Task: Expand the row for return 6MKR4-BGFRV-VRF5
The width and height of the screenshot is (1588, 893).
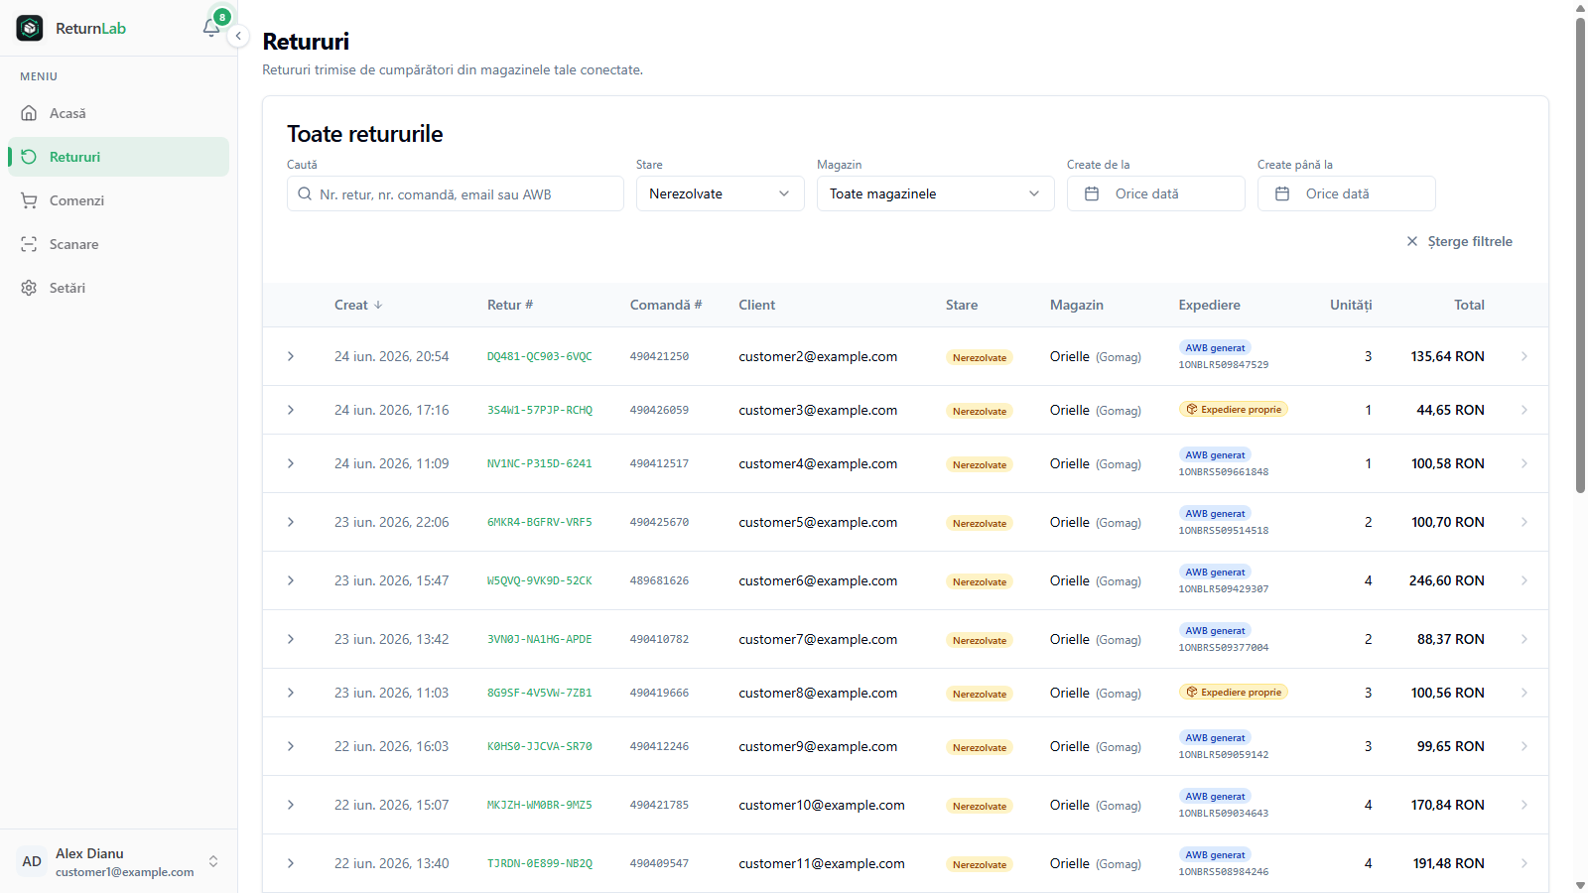Action: (x=291, y=522)
